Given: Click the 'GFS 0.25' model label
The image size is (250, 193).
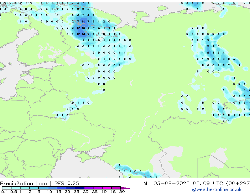Looking at the screenshot, I should [x=67, y=184].
